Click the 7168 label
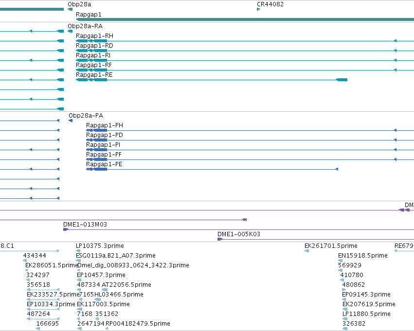Image resolution: width=414 pixels, height=331 pixels. 85,314
